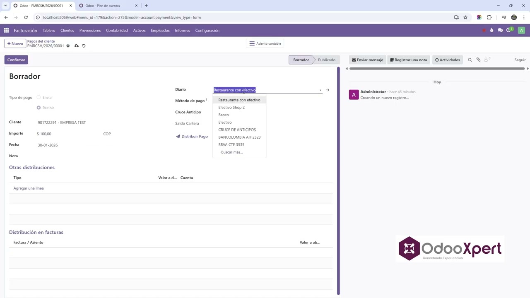The width and height of the screenshot is (530, 298).
Task: Search messages in the chatter
Action: [x=470, y=60]
